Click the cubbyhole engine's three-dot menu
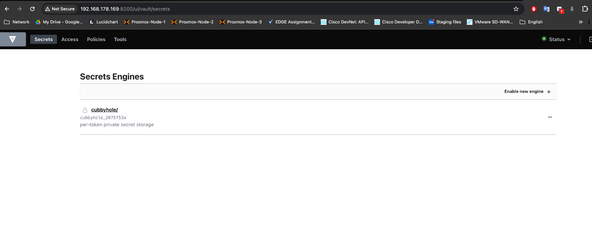 click(x=550, y=117)
